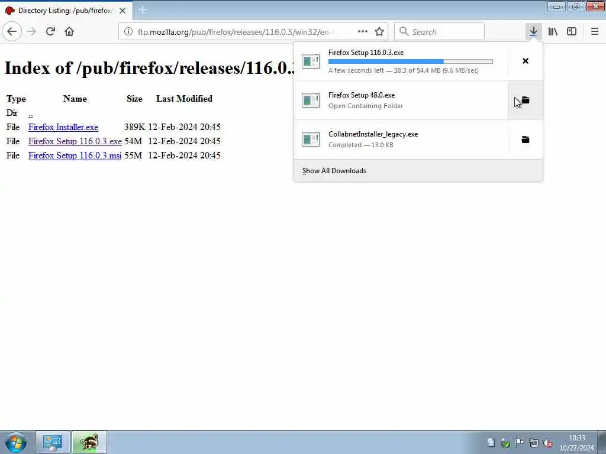Click "Completed — 13.0 KB" status text
The width and height of the screenshot is (606, 454).
pos(361,145)
